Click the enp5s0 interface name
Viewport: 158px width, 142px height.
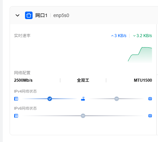pos(61,15)
